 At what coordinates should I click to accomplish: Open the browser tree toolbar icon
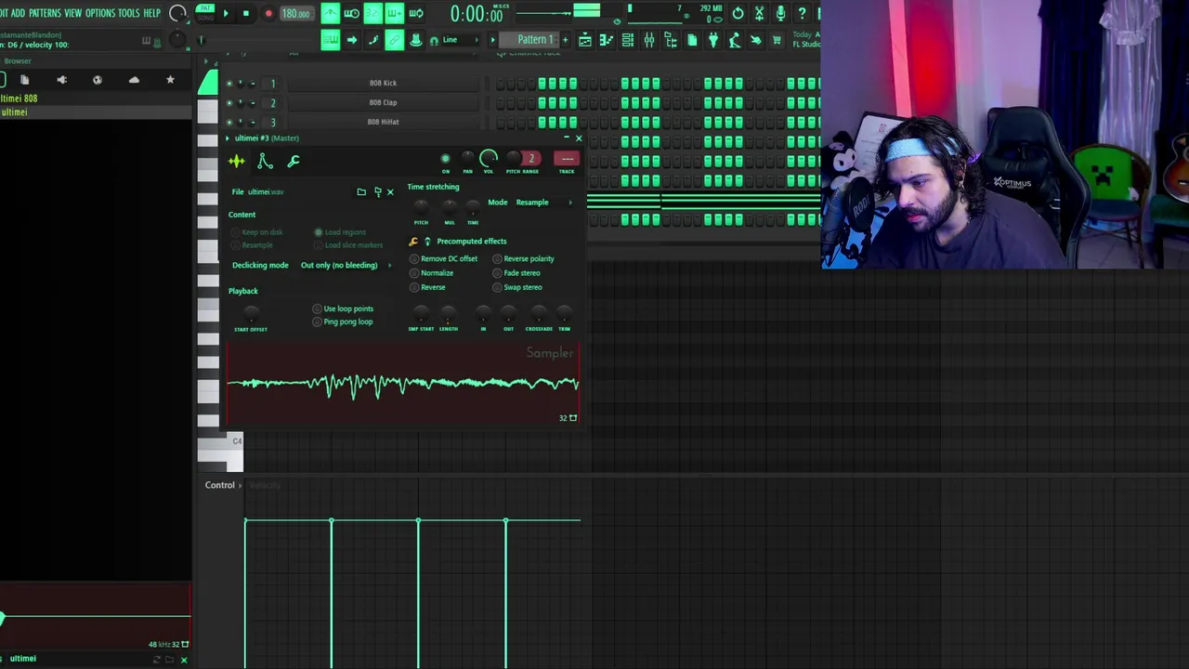670,40
